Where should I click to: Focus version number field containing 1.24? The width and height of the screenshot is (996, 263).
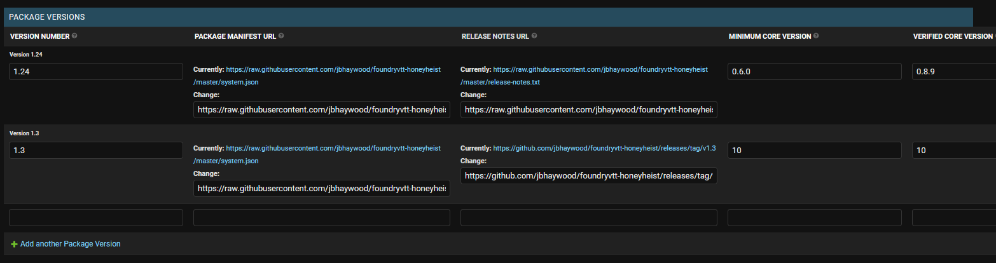pyautogui.click(x=96, y=72)
